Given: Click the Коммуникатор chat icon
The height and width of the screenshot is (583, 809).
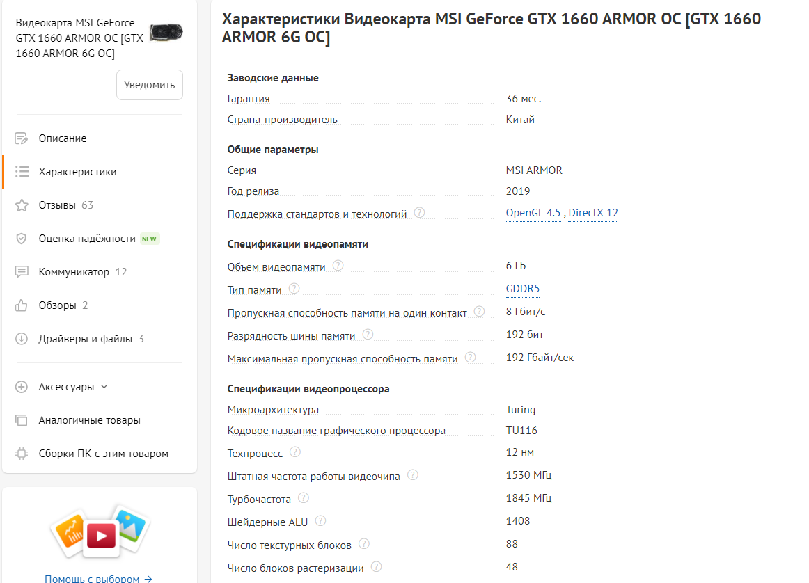Looking at the screenshot, I should click(22, 271).
